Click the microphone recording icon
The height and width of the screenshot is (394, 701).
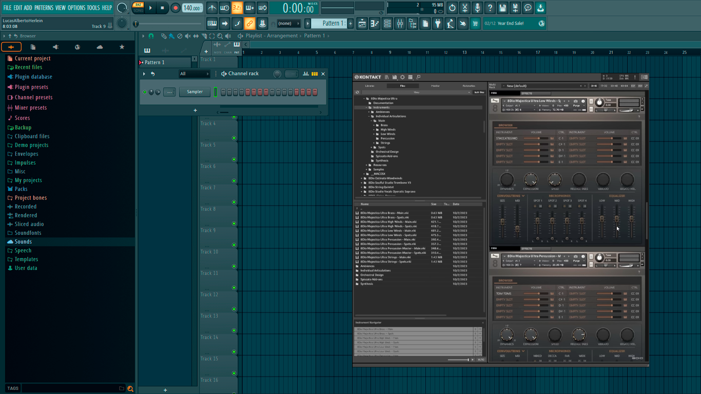[477, 8]
